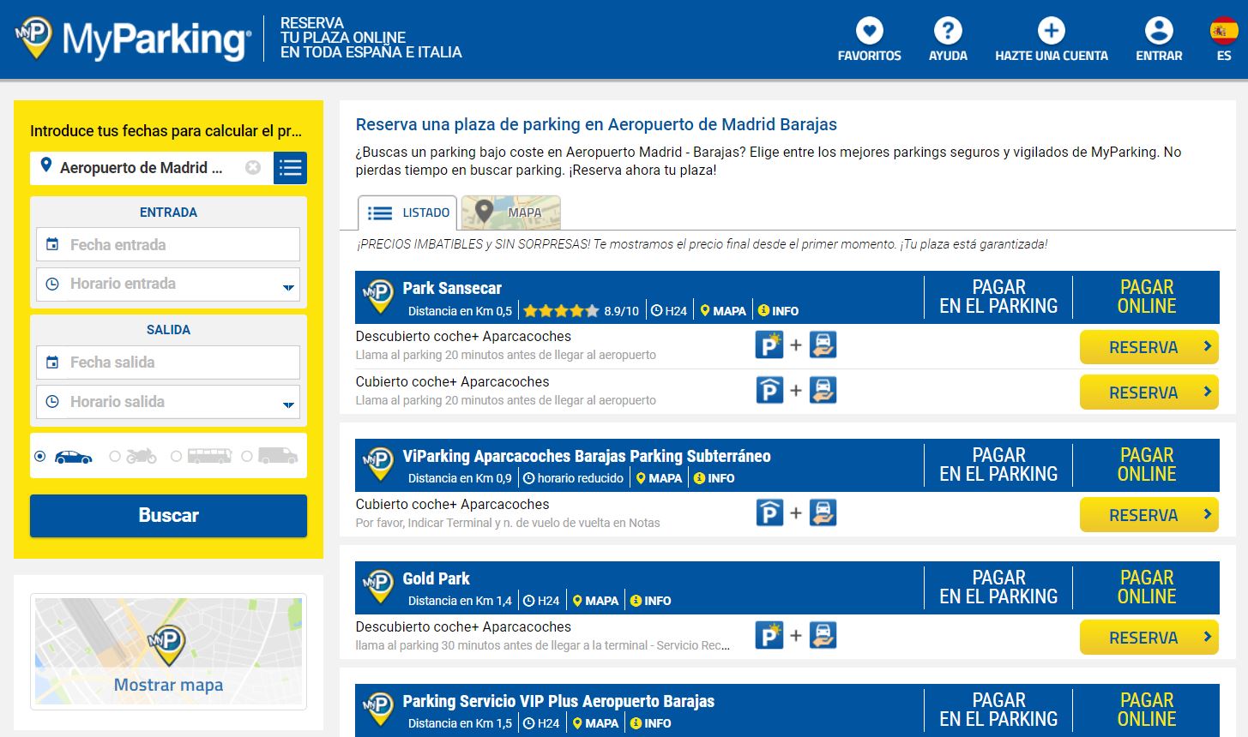The height and width of the screenshot is (737, 1248).
Task: Click Gold Park MyP logo icon
Action: [378, 587]
